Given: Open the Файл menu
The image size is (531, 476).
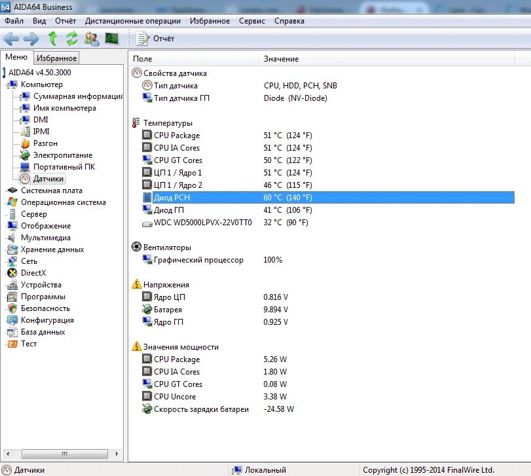Looking at the screenshot, I should 14,21.
